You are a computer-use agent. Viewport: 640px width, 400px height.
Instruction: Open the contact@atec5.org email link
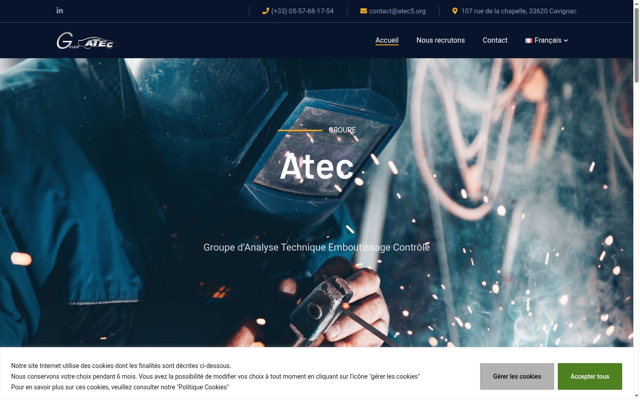(x=397, y=11)
